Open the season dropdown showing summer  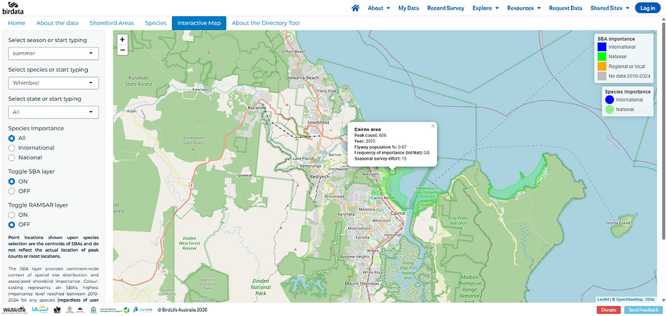(x=54, y=54)
